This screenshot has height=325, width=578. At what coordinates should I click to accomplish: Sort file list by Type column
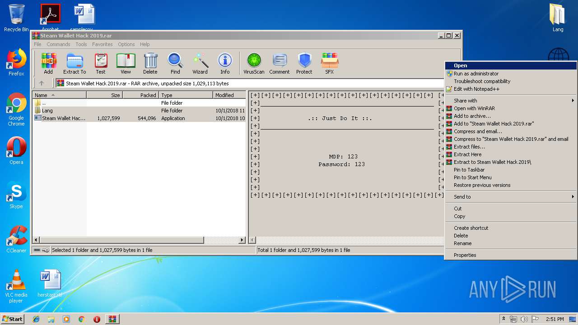(x=186, y=95)
